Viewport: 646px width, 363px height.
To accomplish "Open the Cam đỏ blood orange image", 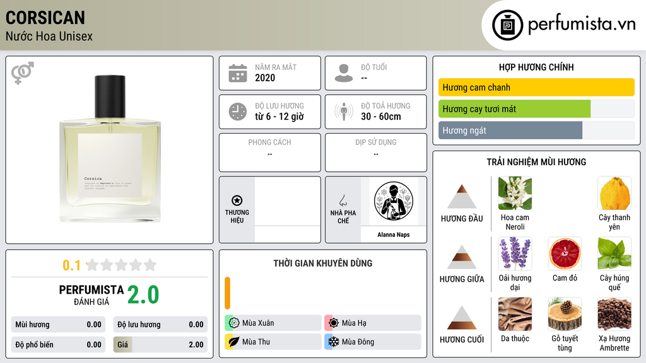I will coord(565,253).
